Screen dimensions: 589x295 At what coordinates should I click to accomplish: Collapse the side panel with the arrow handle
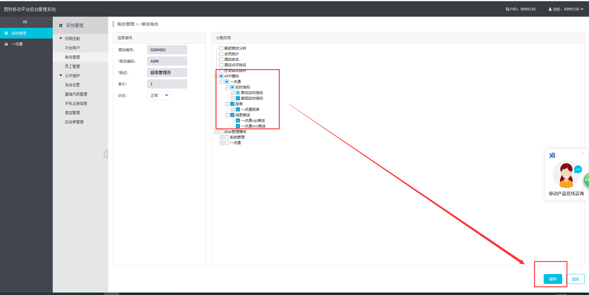[106, 154]
